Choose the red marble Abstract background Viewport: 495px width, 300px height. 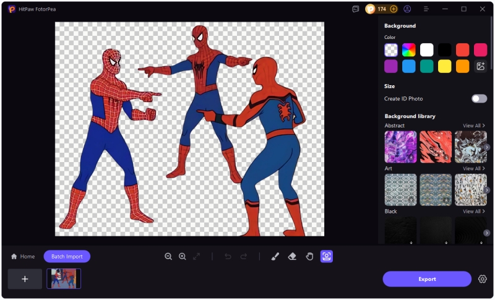[x=436, y=147]
